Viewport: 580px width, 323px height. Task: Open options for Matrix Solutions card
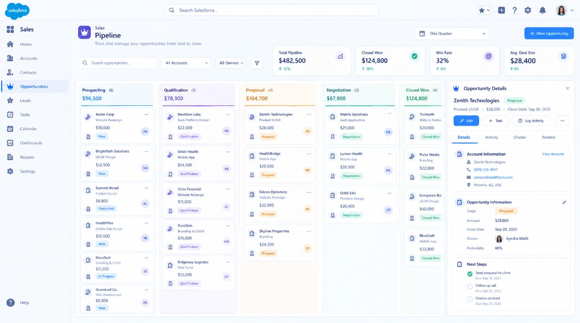point(390,114)
